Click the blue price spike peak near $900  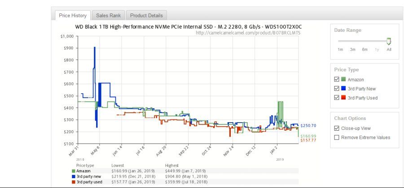[x=95, y=47]
